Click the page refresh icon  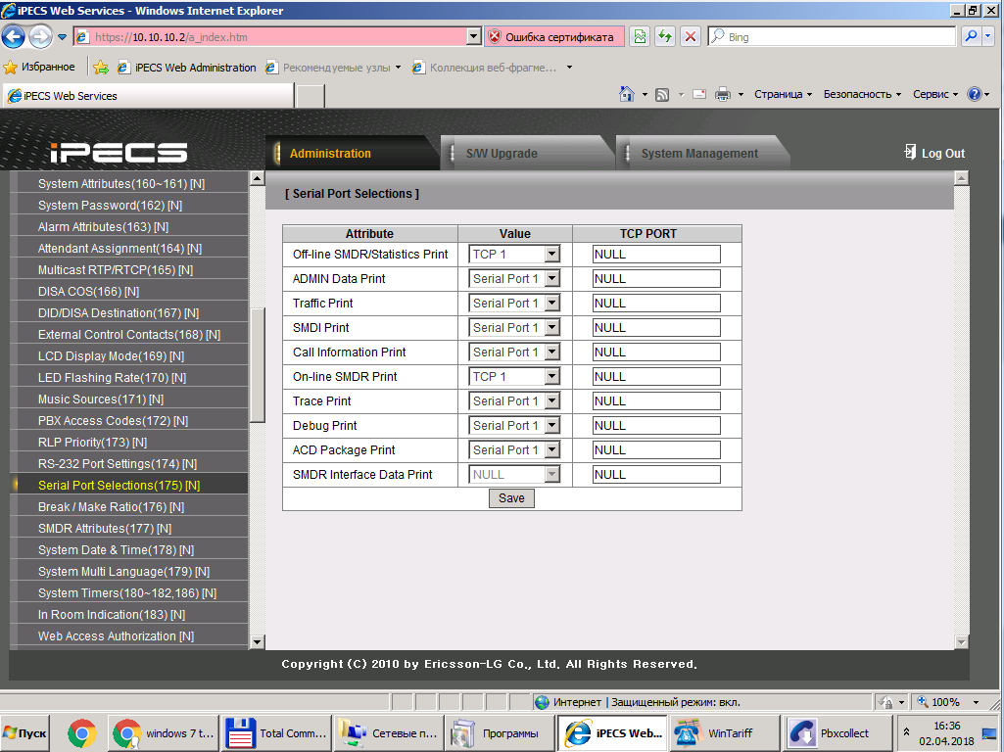pos(665,37)
